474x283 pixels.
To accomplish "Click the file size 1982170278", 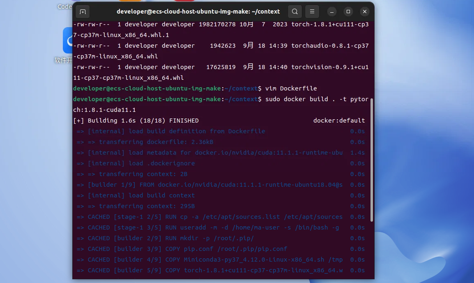I will (x=217, y=24).
